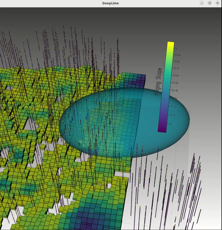Click the 0.8 tick label on color bar

click(177, 62)
